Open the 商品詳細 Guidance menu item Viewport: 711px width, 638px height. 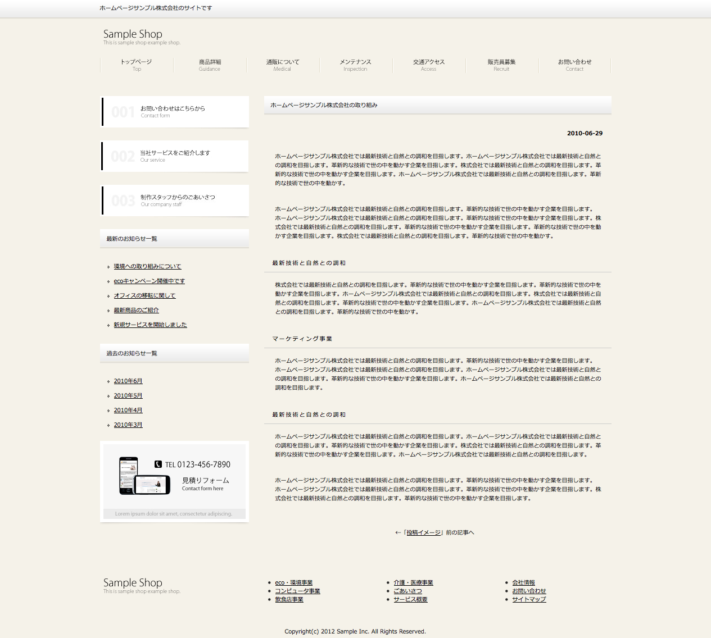coord(210,65)
